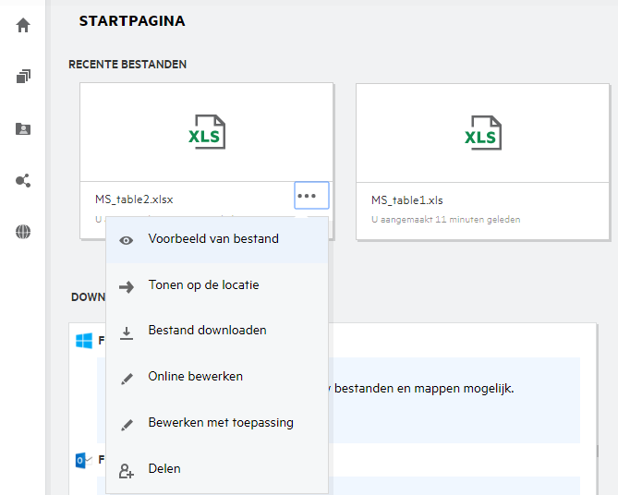This screenshot has height=495, width=618.
Task: Open the globe icon in the sidebar
Action: [23, 232]
